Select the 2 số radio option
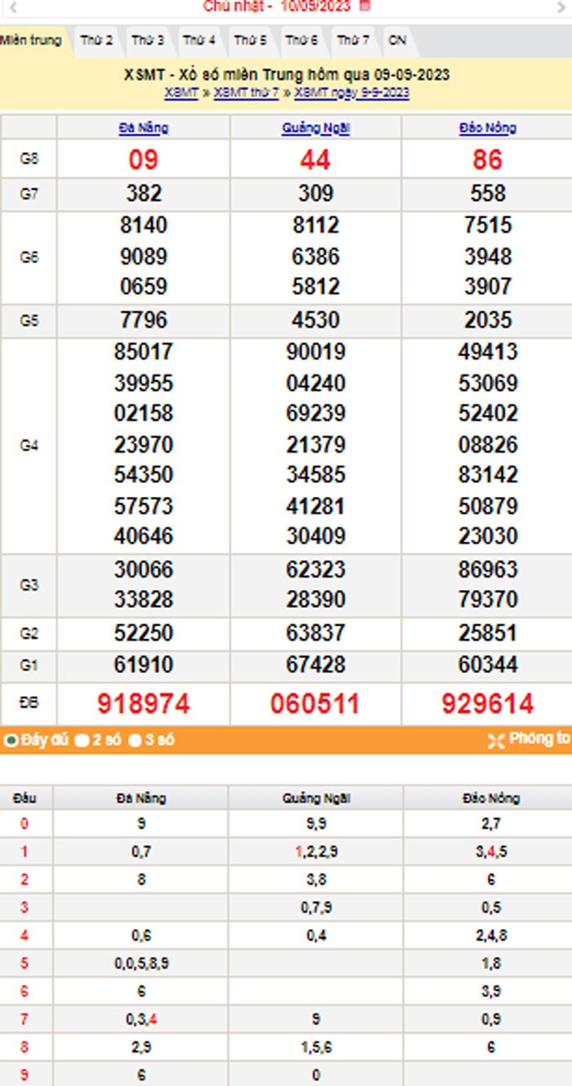 point(82,741)
